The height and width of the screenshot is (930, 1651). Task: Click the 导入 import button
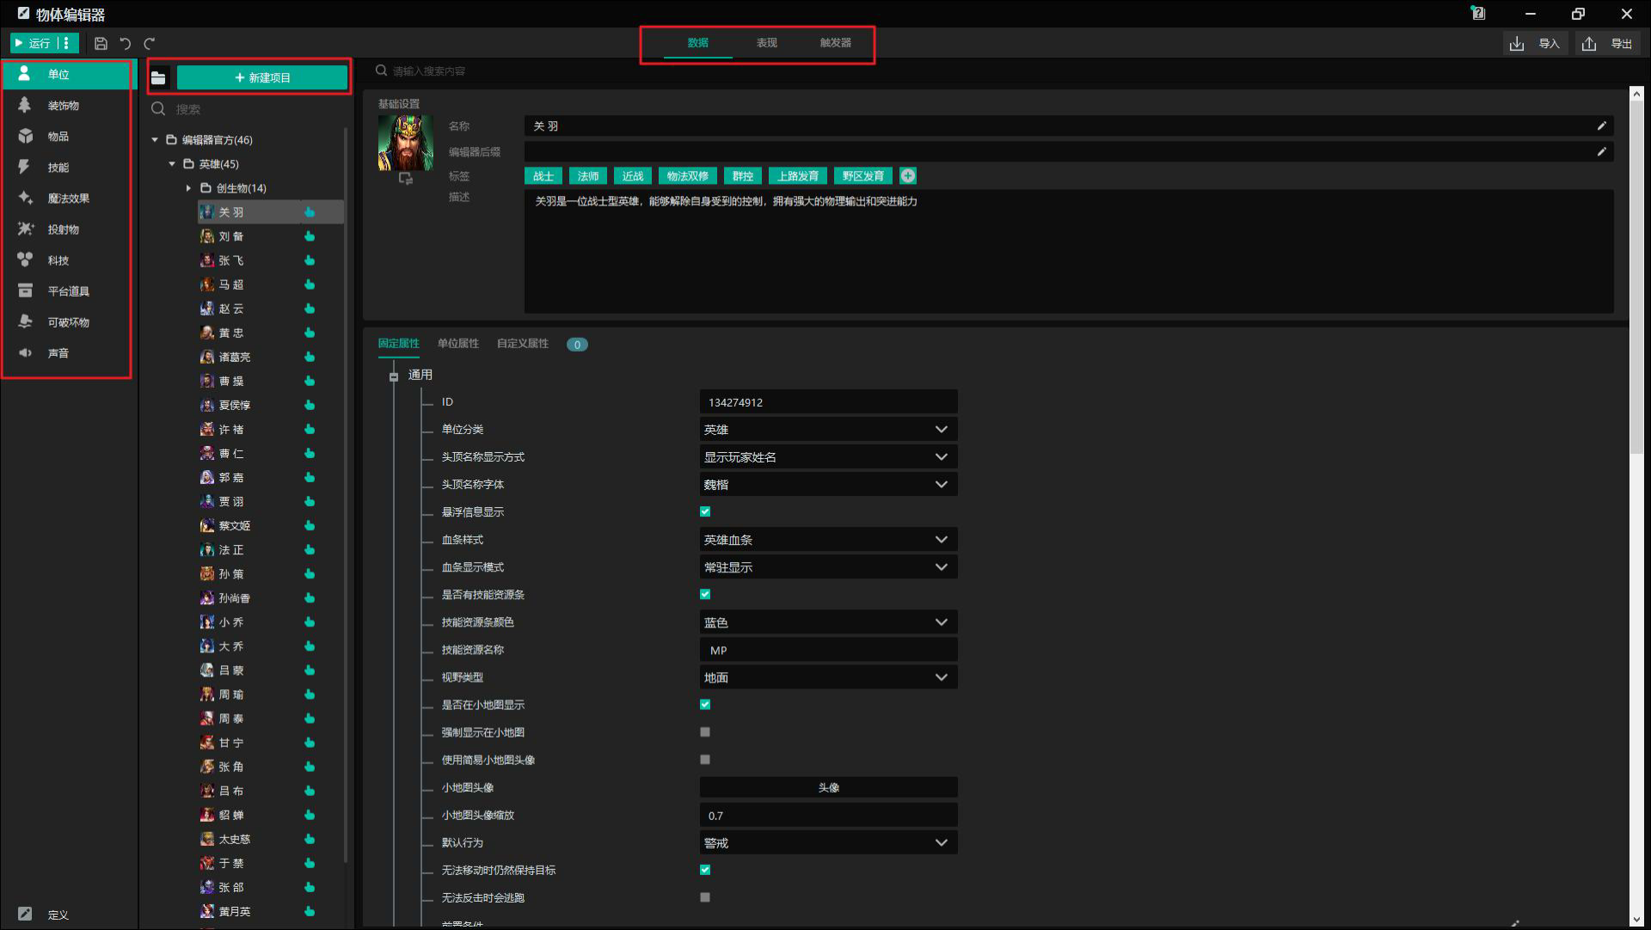(1536, 43)
